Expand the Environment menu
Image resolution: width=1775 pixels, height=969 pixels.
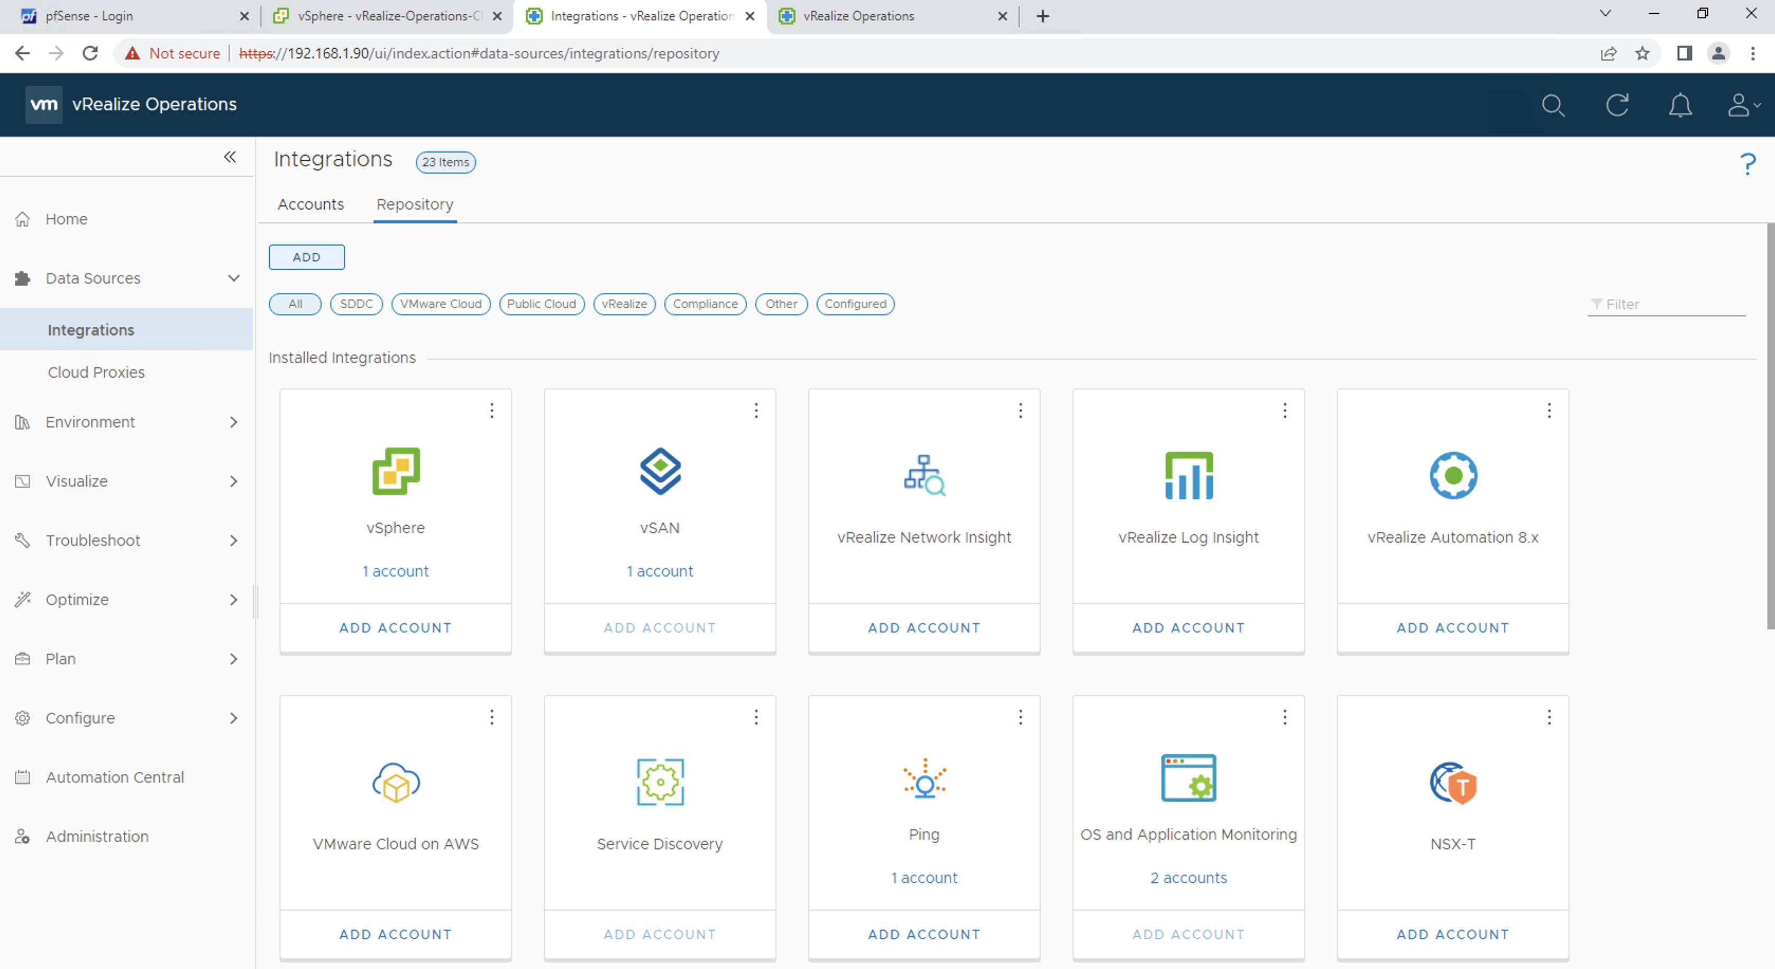pos(234,422)
